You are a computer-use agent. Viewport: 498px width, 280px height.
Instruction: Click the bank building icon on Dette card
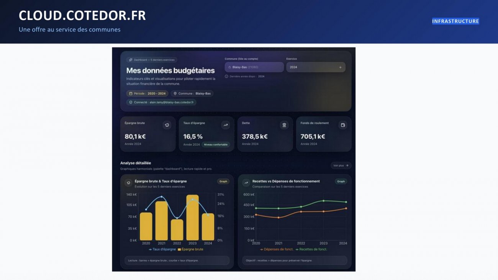click(284, 125)
